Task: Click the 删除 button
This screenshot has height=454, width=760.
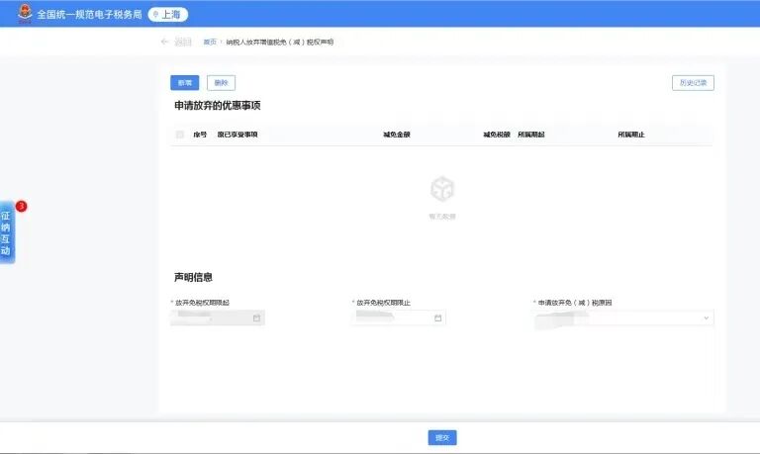Action: pyautogui.click(x=221, y=83)
